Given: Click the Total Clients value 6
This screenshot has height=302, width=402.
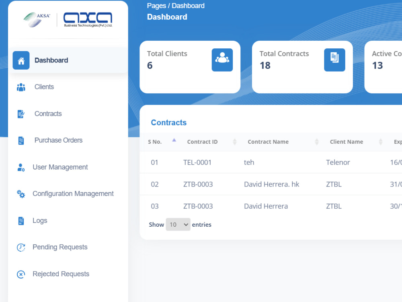Looking at the screenshot, I should (150, 66).
